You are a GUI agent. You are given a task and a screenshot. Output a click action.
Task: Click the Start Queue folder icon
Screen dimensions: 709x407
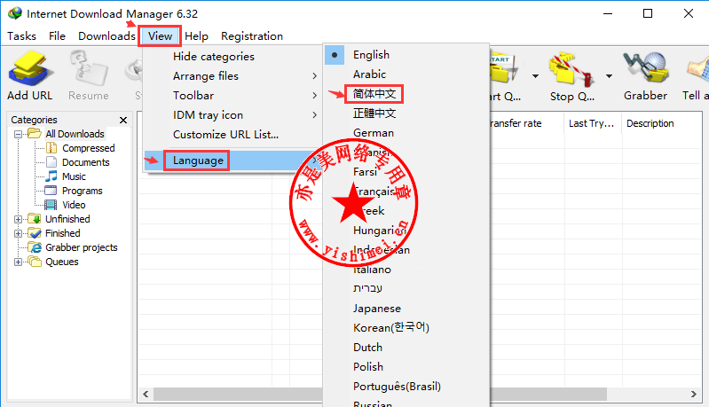coord(503,69)
